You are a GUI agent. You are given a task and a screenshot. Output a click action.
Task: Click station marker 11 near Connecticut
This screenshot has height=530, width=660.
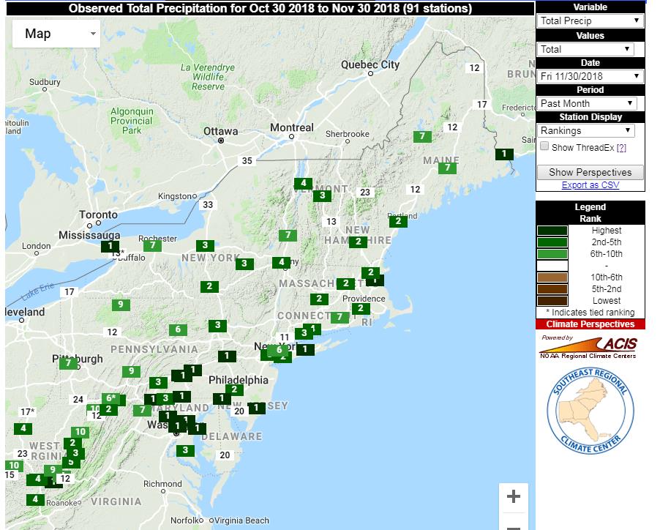[285, 337]
